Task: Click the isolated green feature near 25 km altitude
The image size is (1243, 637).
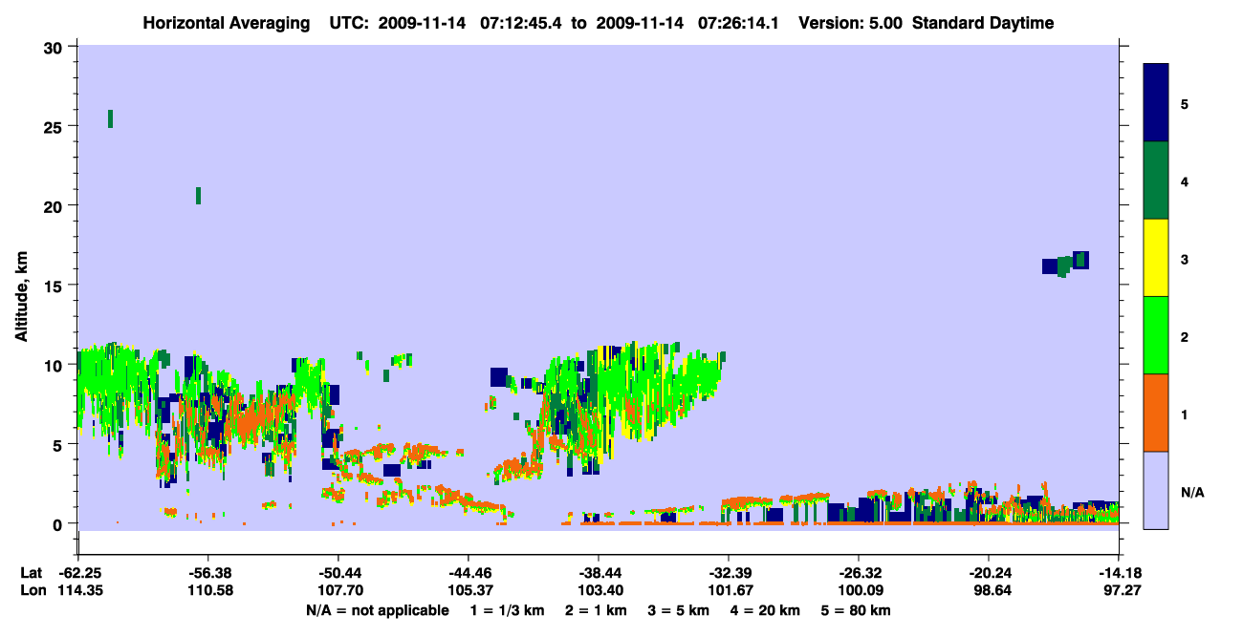Action: [x=110, y=118]
